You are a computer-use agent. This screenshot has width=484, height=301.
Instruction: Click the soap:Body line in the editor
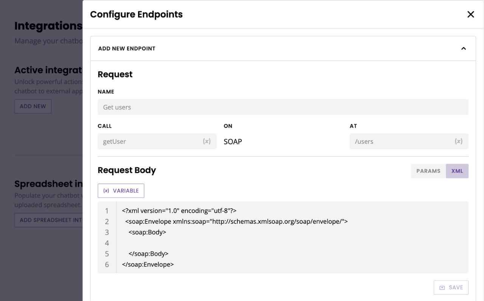[x=147, y=232]
